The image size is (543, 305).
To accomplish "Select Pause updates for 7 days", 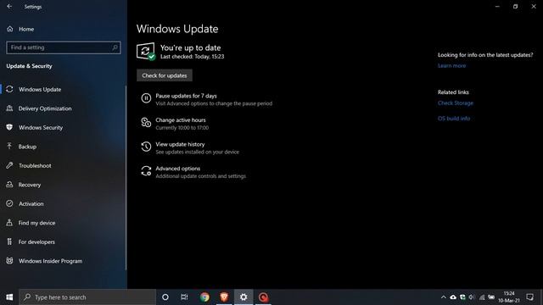I will click(x=207, y=99).
